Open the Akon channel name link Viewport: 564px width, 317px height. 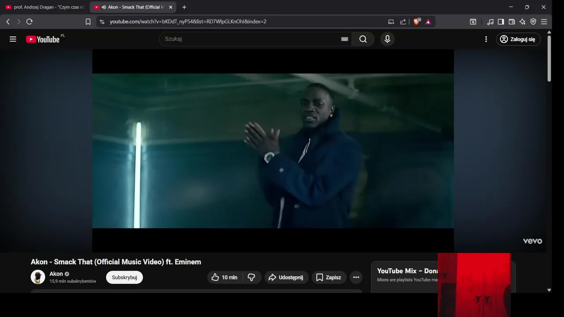click(56, 274)
